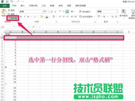Image resolution: width=135 pixels, height=101 pixels.
Task: Click the Name Box showing A2
Action: [x=8, y=27]
